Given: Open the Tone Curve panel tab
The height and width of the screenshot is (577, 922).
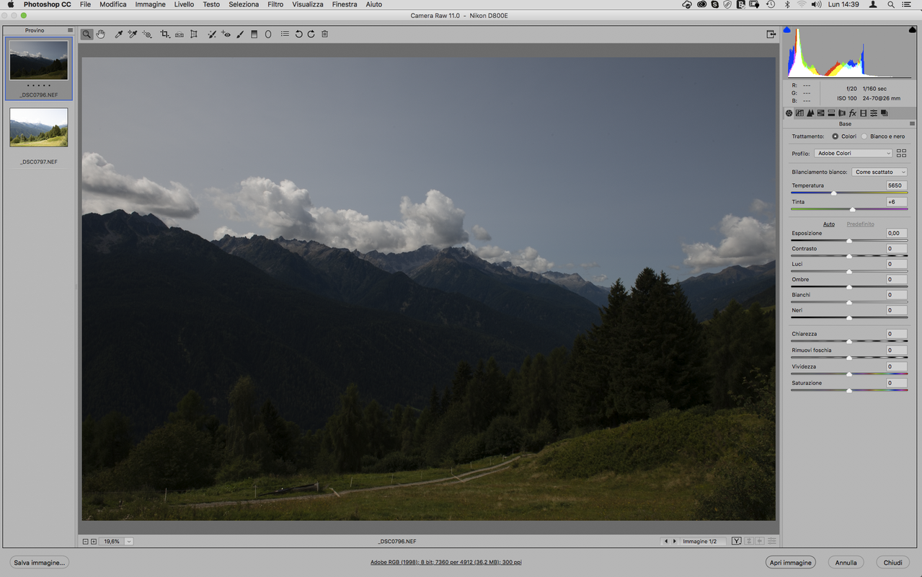Looking at the screenshot, I should coord(799,113).
